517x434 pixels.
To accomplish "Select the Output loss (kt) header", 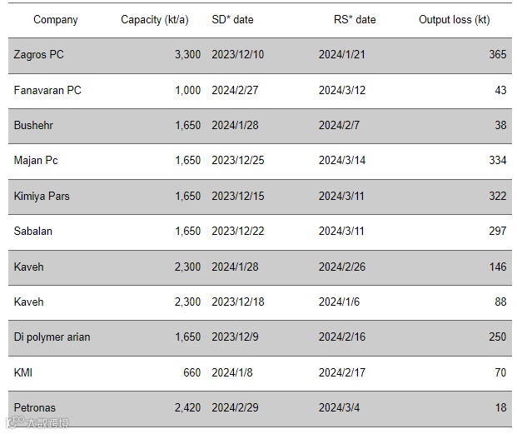I will coord(455,20).
